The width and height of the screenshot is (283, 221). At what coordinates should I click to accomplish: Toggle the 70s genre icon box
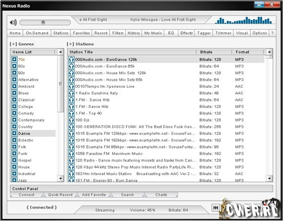pos(14,60)
